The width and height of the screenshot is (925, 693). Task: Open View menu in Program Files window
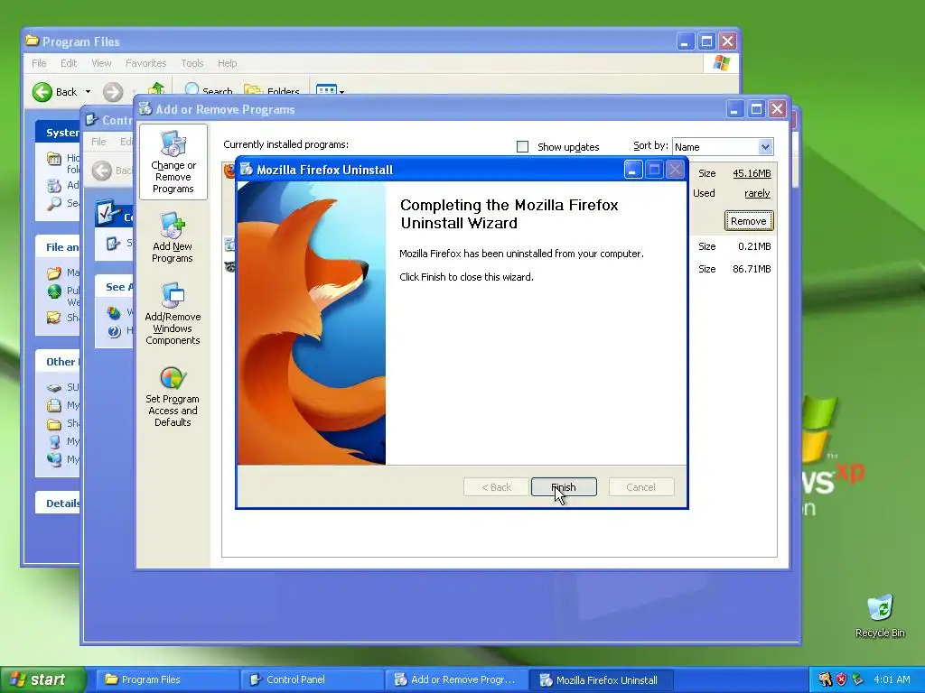[101, 63]
